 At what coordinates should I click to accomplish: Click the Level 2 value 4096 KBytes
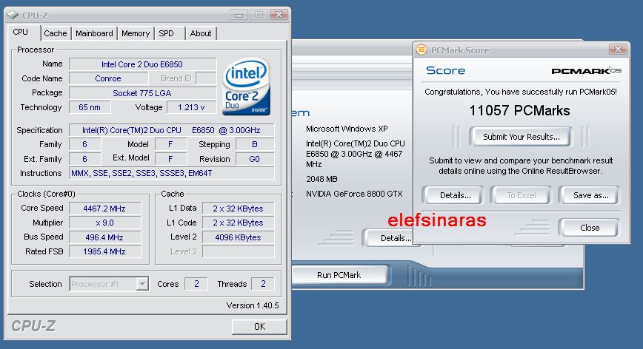[x=239, y=237]
